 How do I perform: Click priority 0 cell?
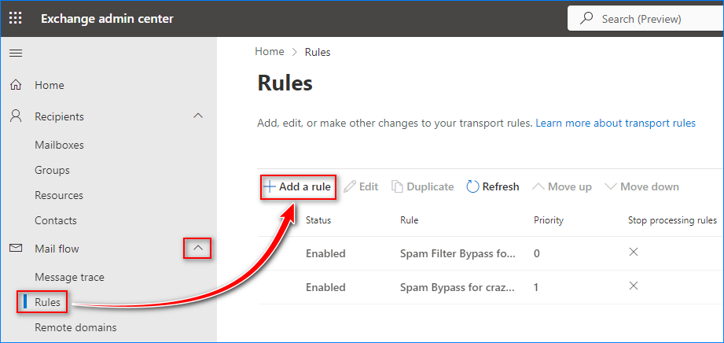pyautogui.click(x=537, y=253)
